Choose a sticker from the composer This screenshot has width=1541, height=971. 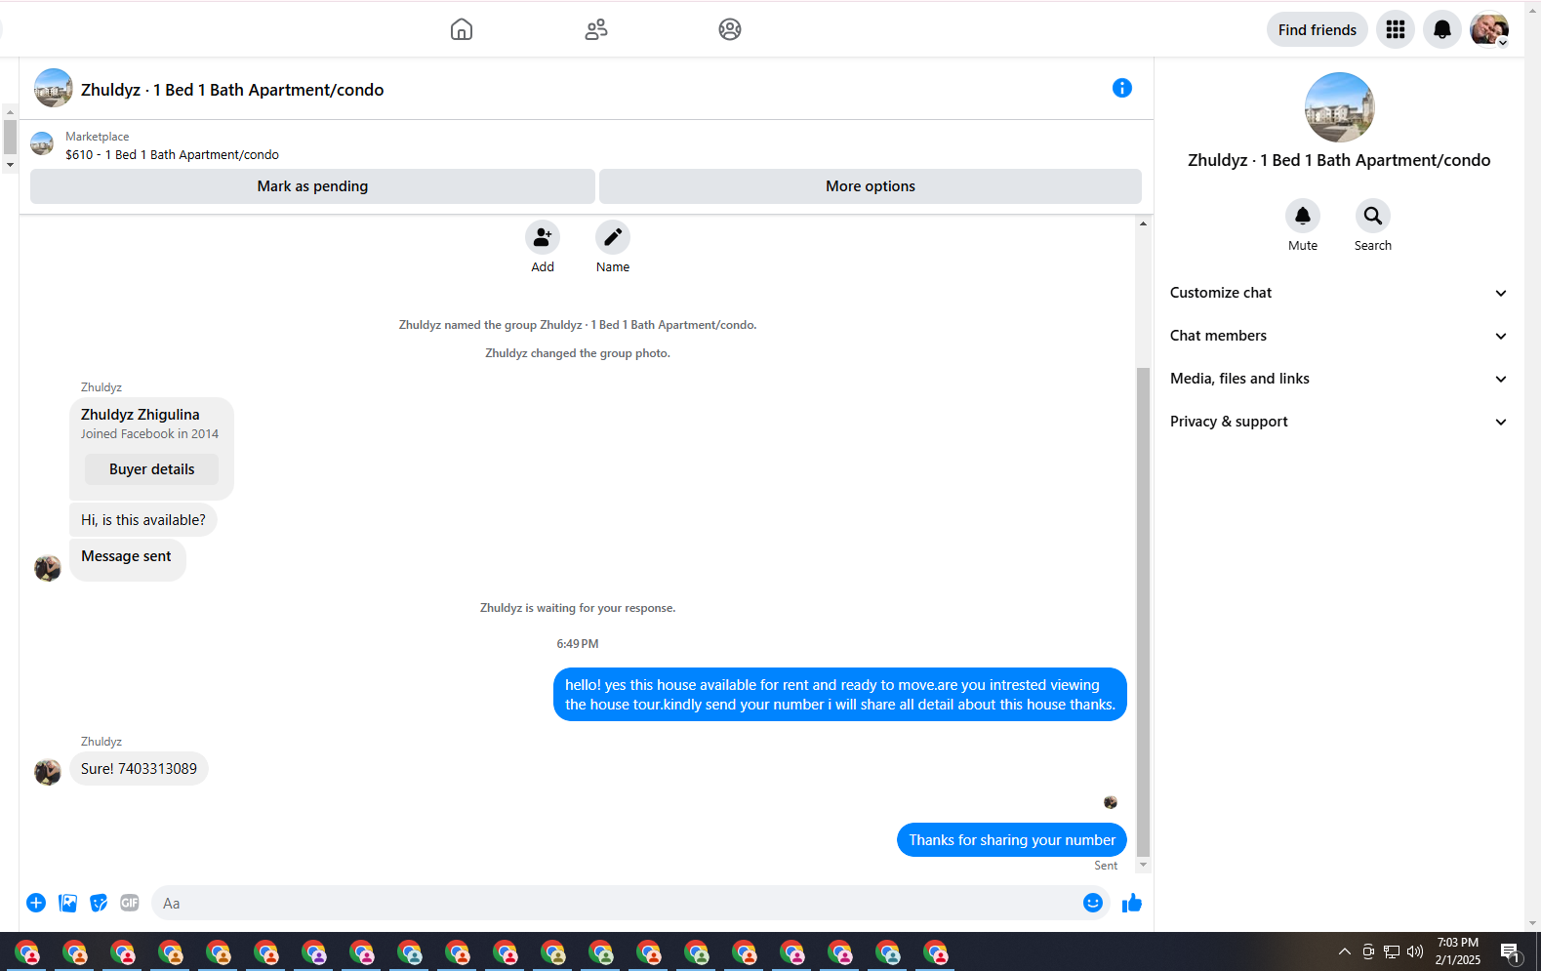click(x=99, y=903)
